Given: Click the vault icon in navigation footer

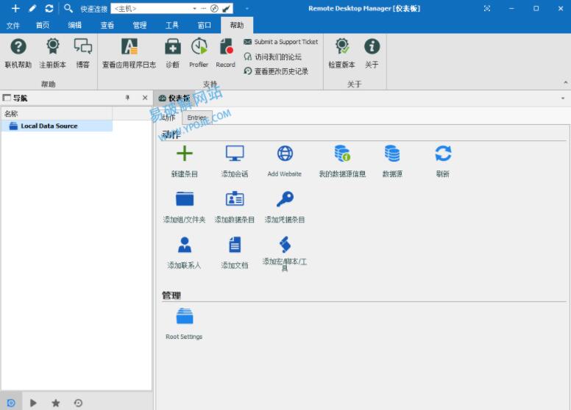Looking at the screenshot, I should (x=11, y=403).
